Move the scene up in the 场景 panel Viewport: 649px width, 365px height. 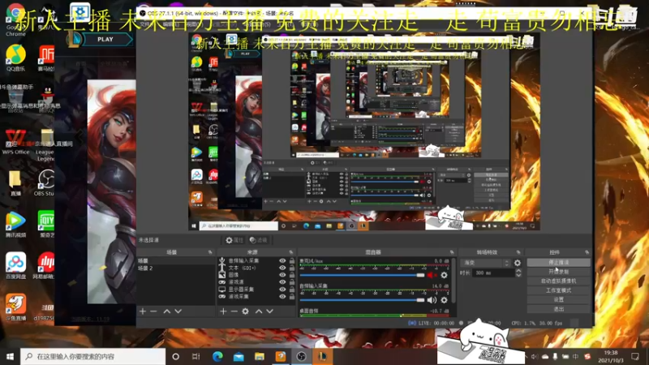pos(167,311)
